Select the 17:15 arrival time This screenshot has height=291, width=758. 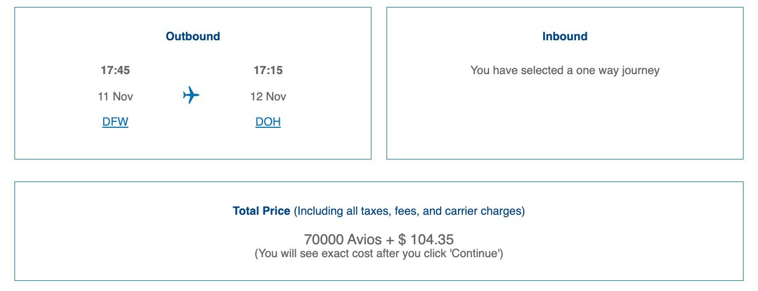(x=268, y=70)
